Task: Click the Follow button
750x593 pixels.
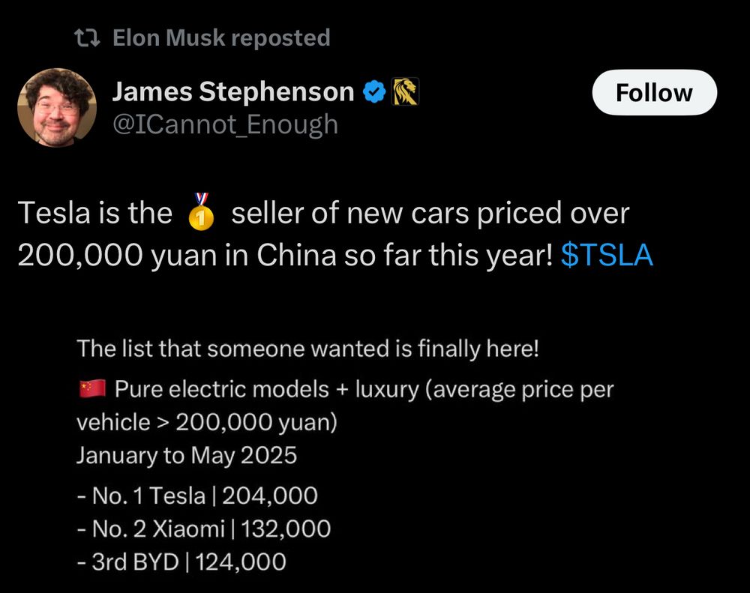Action: pos(655,92)
